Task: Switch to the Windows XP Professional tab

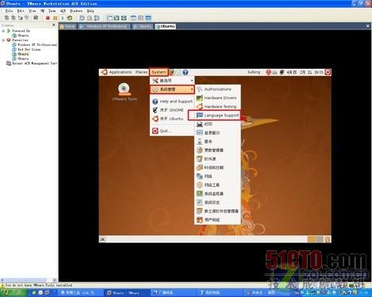Action: click(x=104, y=26)
